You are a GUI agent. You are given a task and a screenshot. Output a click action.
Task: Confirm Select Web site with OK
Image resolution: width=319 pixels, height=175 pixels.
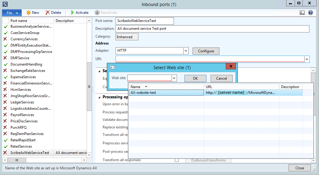click(x=195, y=78)
